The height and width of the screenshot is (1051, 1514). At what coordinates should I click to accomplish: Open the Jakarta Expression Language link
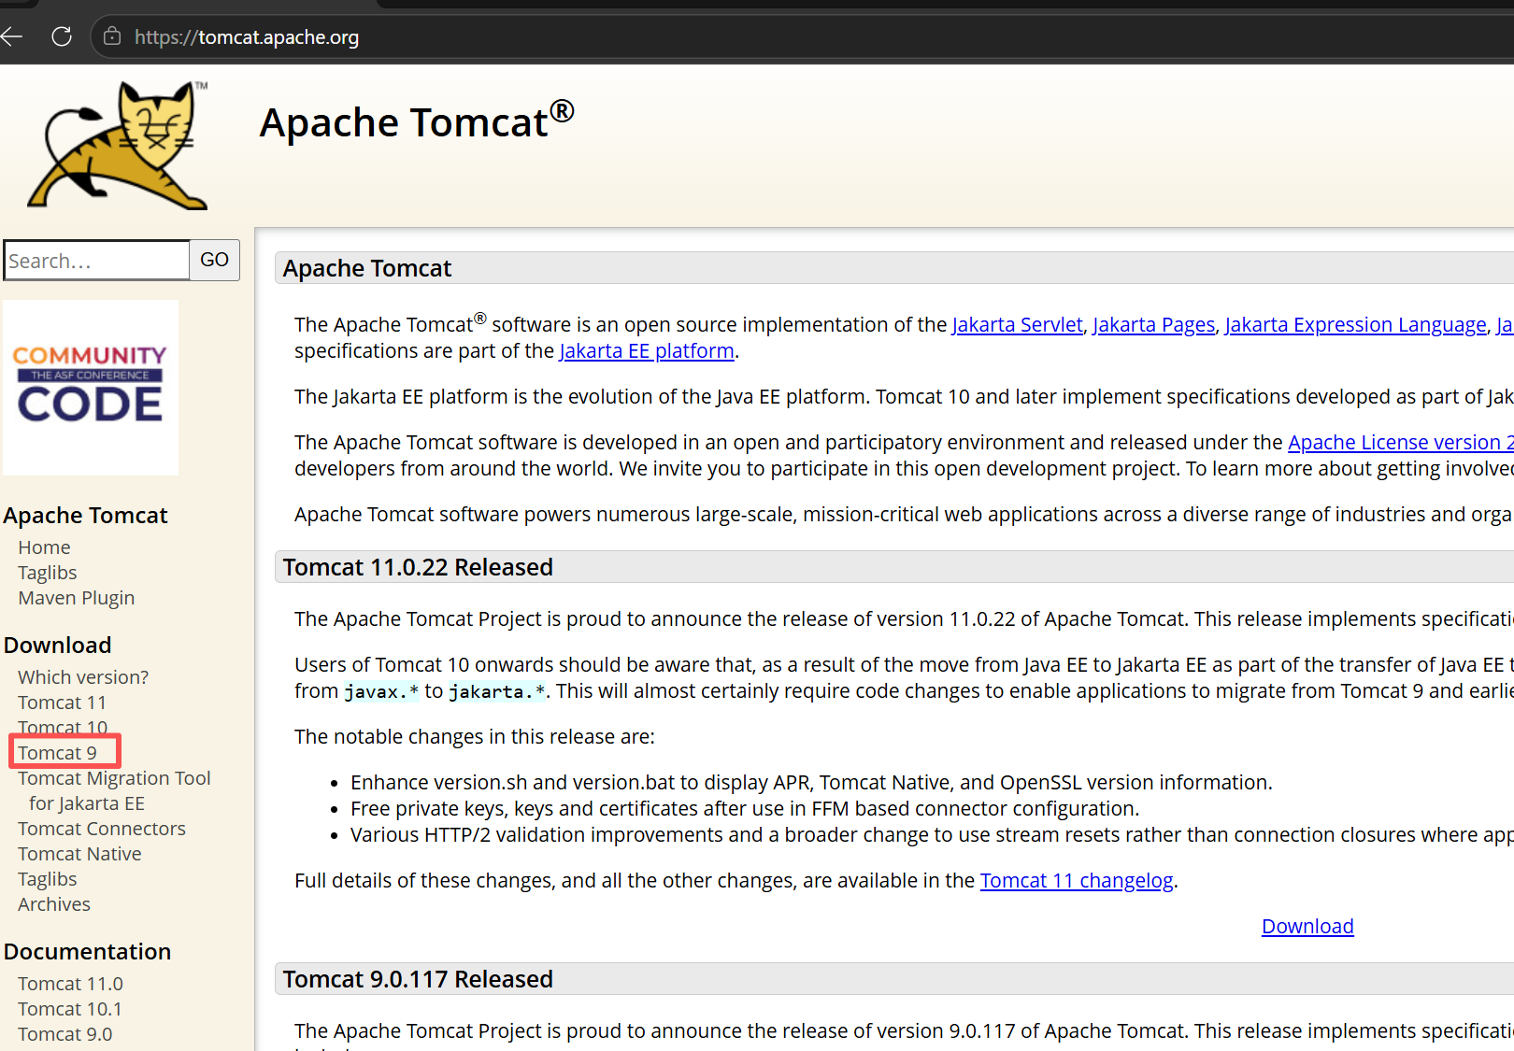(x=1355, y=324)
